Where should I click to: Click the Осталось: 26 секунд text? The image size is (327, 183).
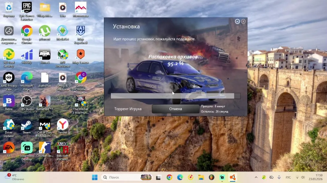point(214,111)
